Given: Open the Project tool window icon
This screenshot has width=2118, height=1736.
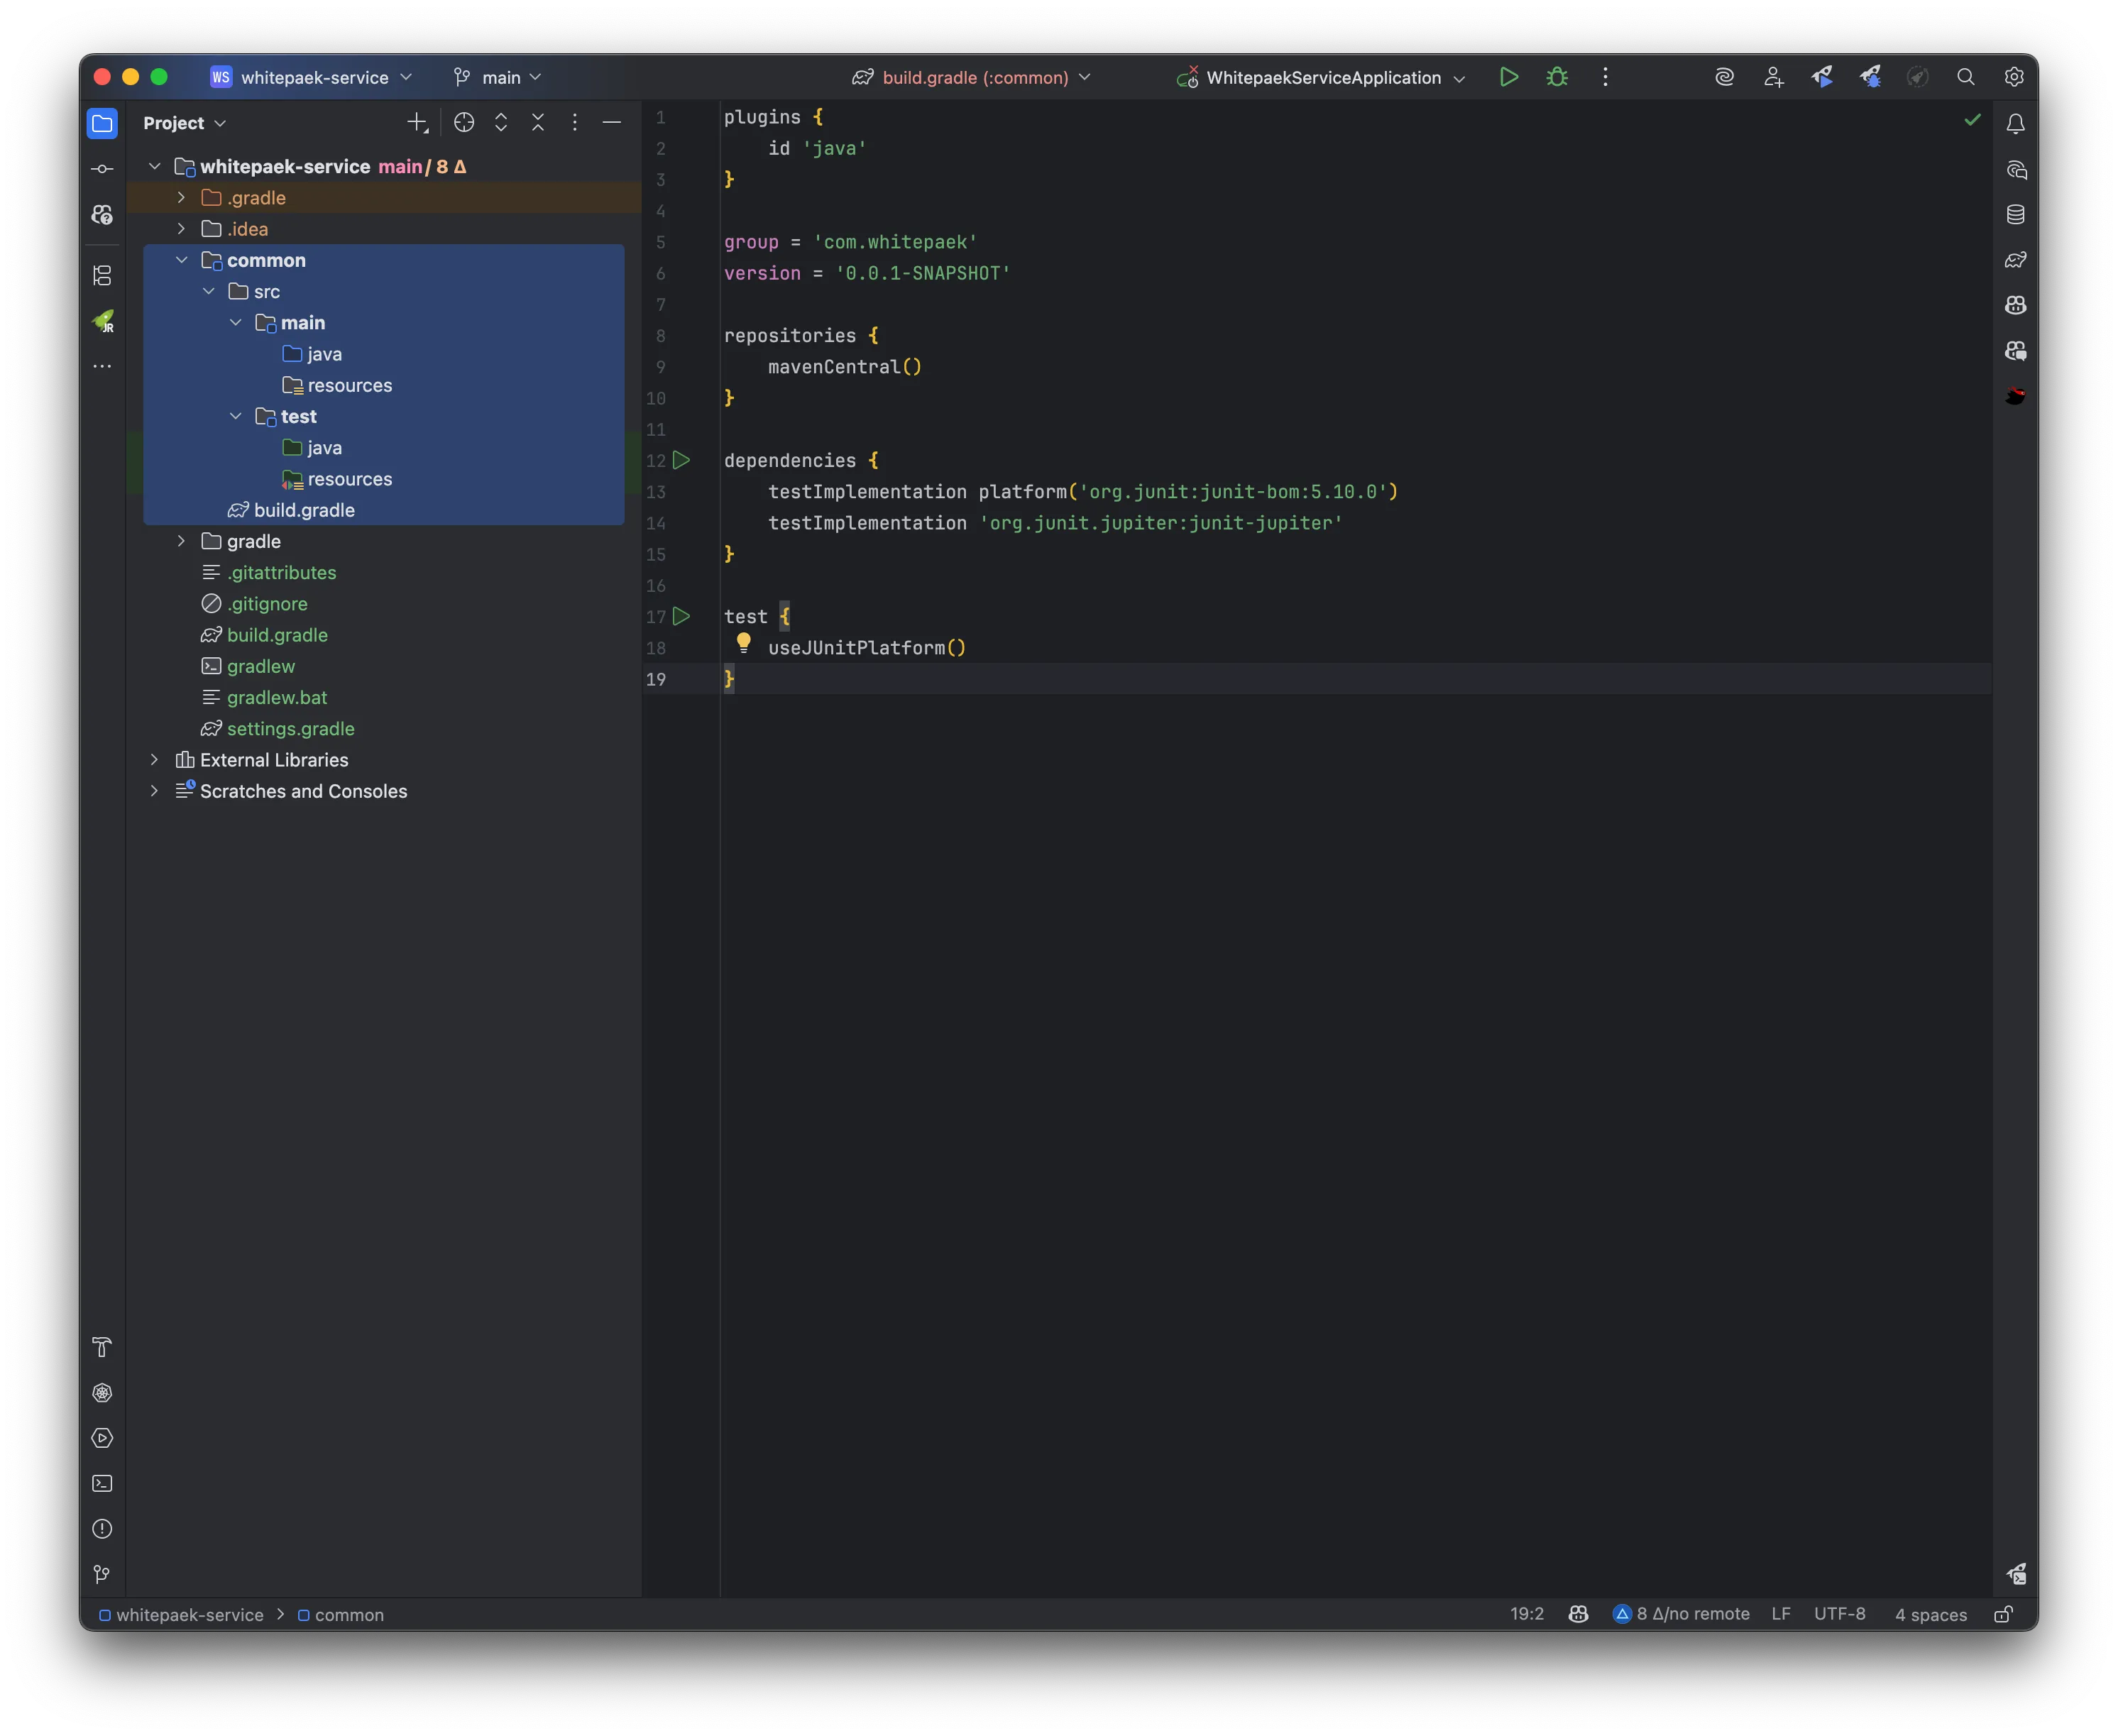Looking at the screenshot, I should point(102,123).
